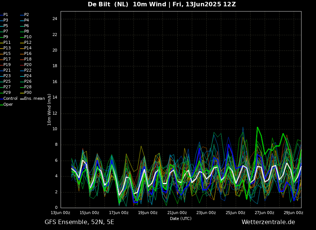
Task: Click the Oper legend entry
Action: pos(8,105)
